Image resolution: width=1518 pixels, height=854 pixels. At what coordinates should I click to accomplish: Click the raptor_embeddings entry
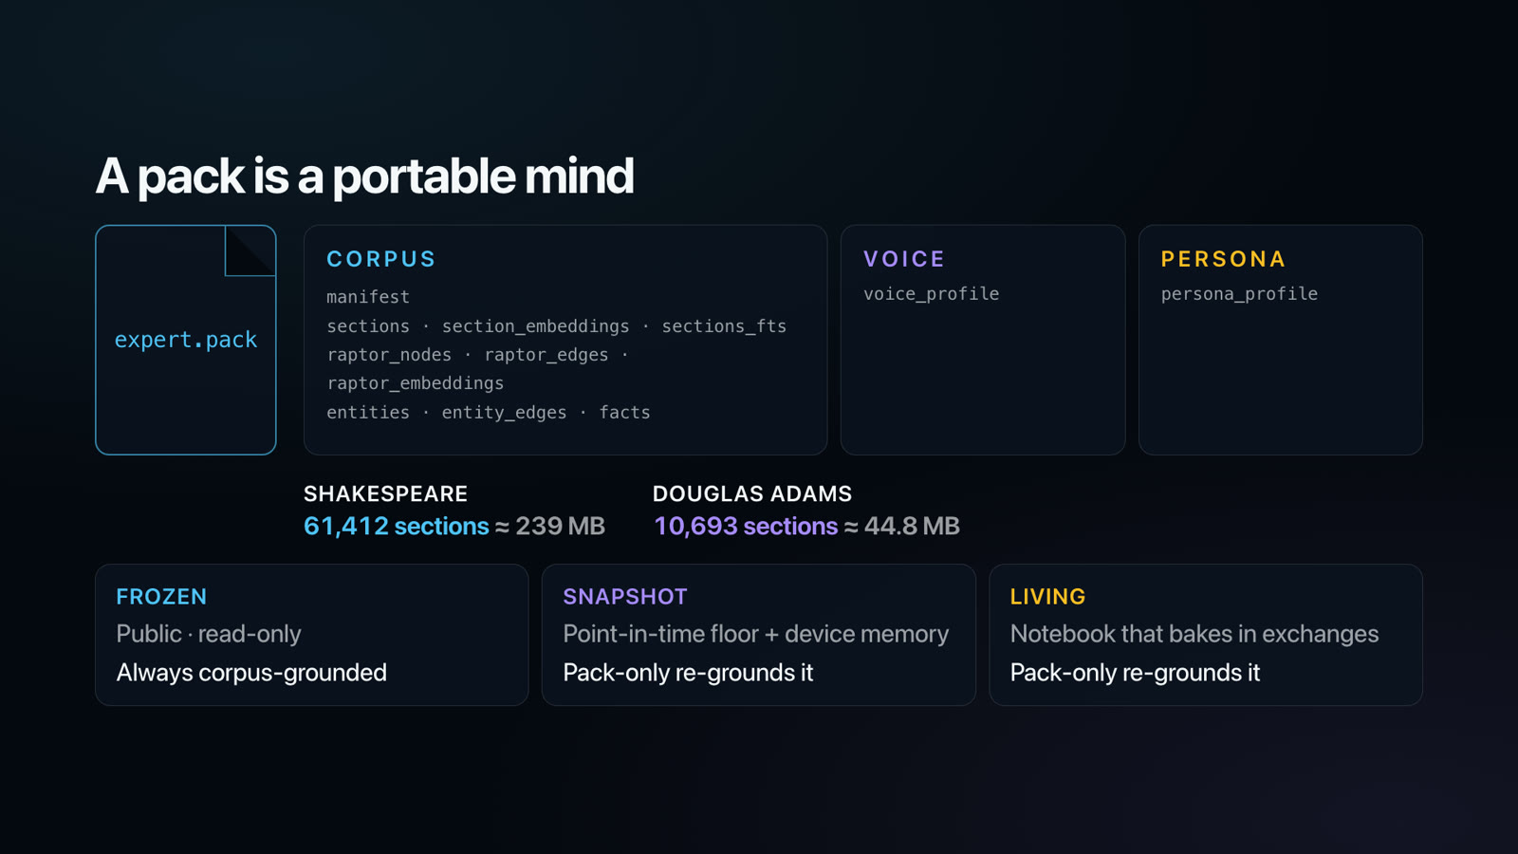point(416,383)
